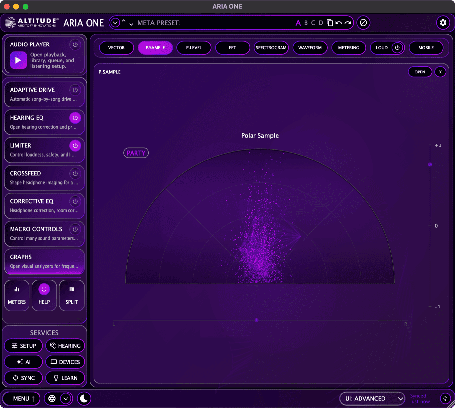Open the SYNC service
Image resolution: width=455 pixels, height=408 pixels.
pos(23,378)
